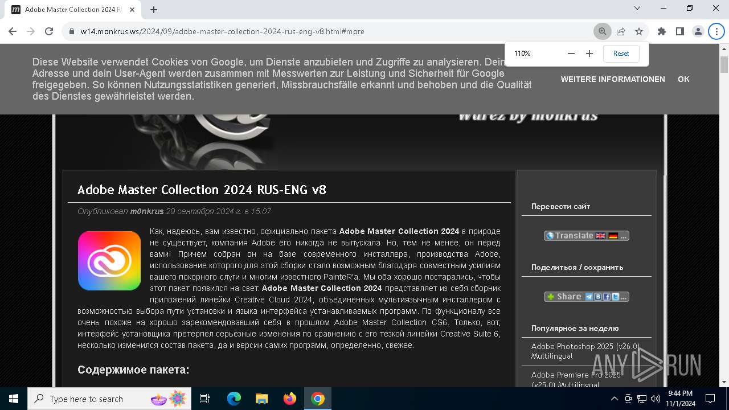Open the tab search chevron
The height and width of the screenshot is (410, 729).
pos(638,9)
